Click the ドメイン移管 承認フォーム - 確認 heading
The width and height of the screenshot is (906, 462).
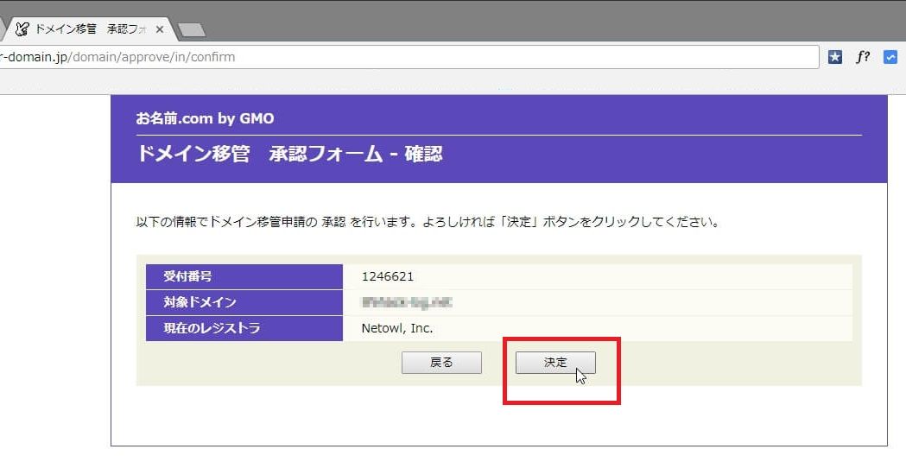[289, 155]
